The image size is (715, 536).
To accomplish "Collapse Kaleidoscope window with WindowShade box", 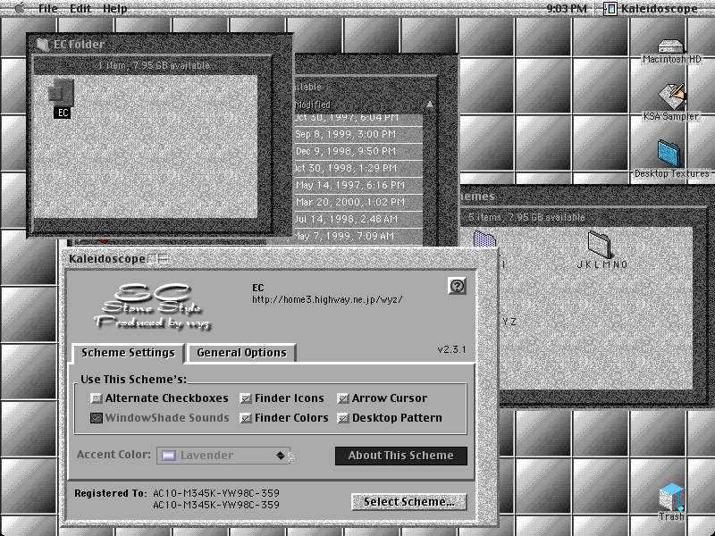I will pos(164,259).
